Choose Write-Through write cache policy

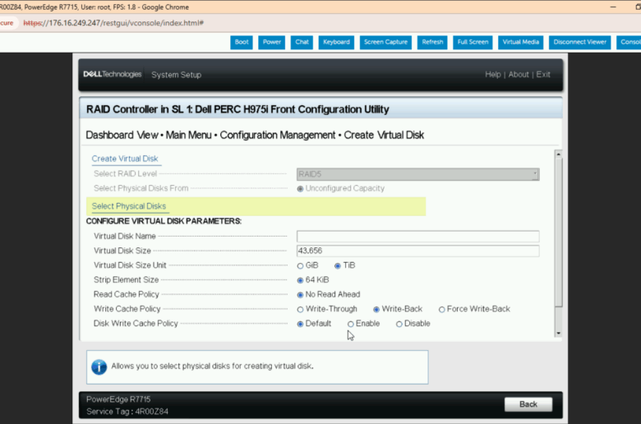coord(301,309)
